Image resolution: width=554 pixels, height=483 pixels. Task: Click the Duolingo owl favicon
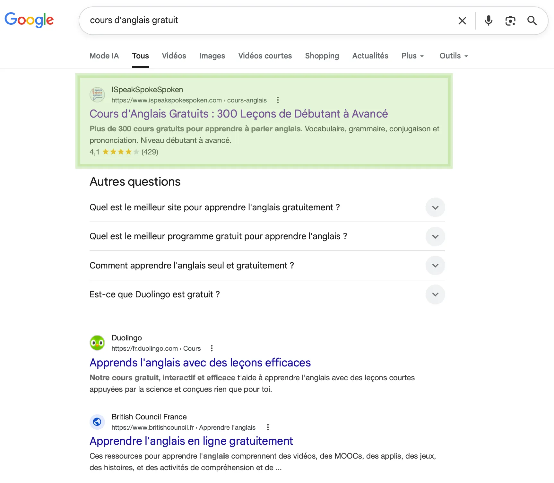[x=97, y=343]
